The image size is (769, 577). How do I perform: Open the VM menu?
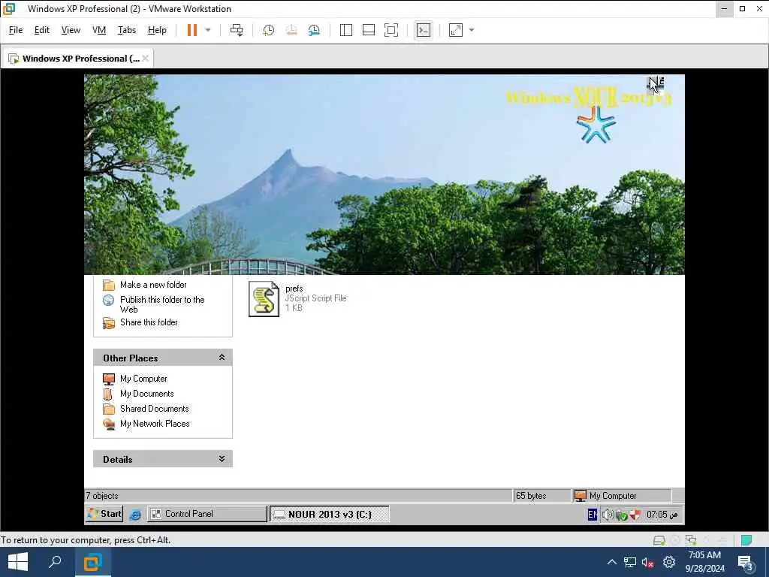(x=99, y=30)
